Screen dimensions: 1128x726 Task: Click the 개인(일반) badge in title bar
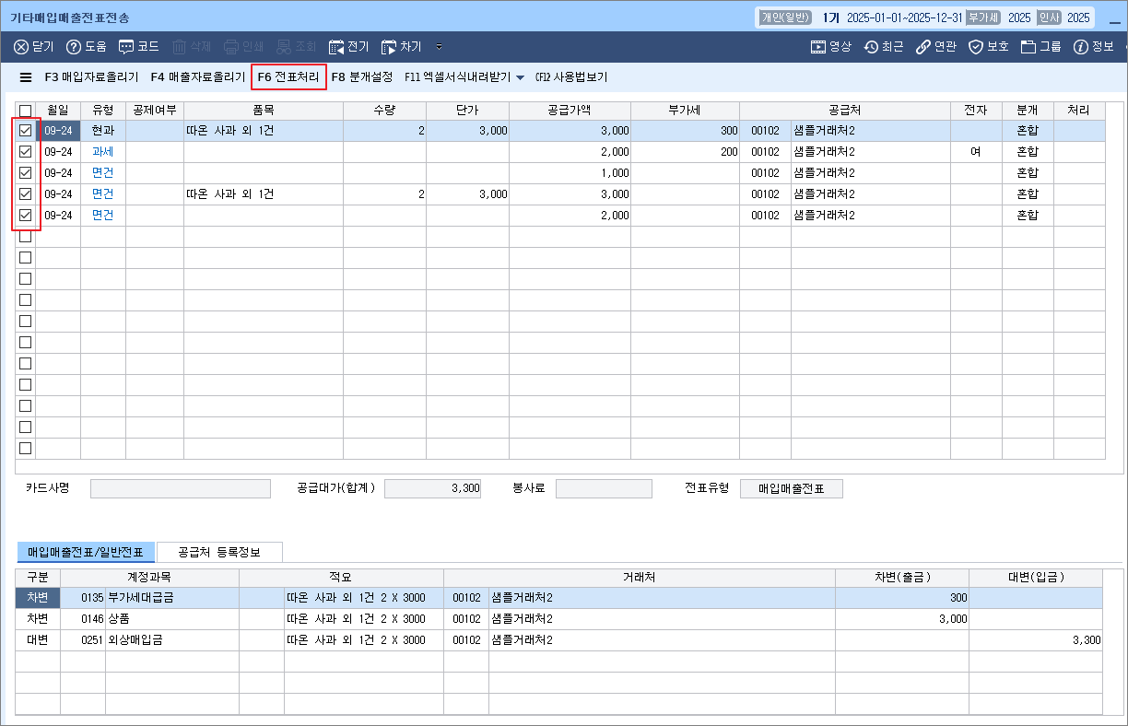784,18
